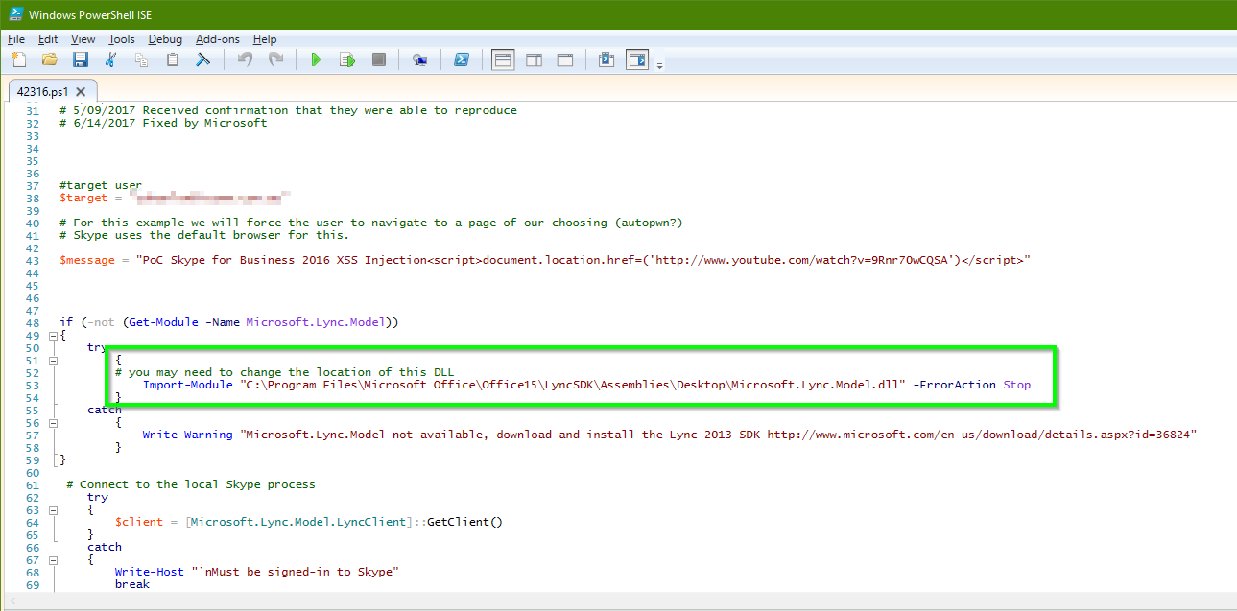Collapse the catch block at line 67
The height and width of the screenshot is (611, 1237).
[x=52, y=560]
